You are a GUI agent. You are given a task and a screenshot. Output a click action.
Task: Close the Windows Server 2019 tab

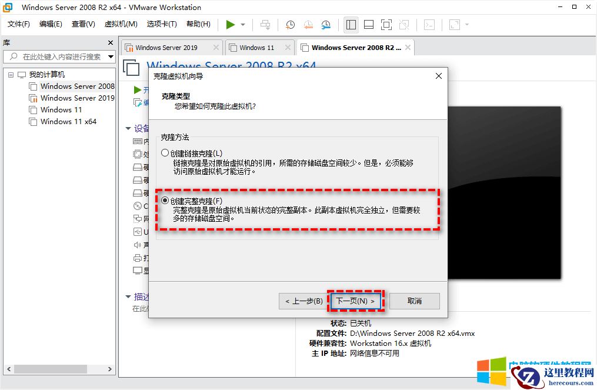(x=216, y=47)
